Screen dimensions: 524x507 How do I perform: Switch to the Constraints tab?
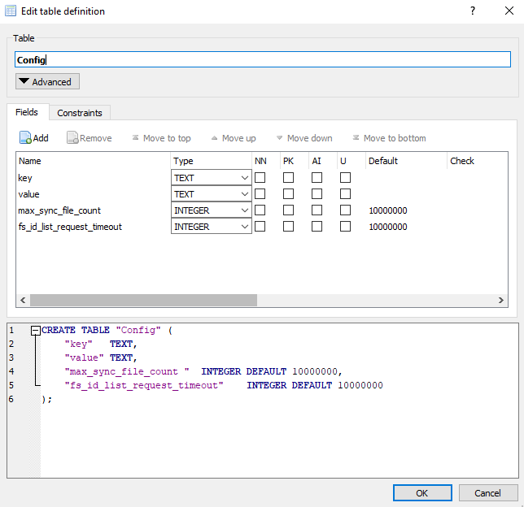(x=80, y=113)
